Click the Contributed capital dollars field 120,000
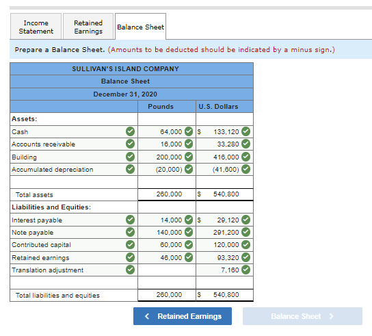The width and height of the screenshot is (372, 336). pyautogui.click(x=224, y=244)
